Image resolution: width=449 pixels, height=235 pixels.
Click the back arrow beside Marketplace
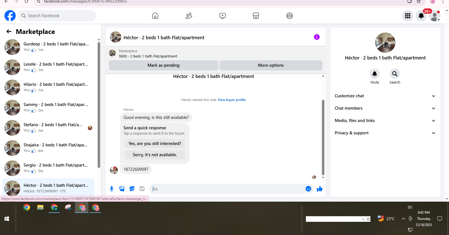(9, 31)
